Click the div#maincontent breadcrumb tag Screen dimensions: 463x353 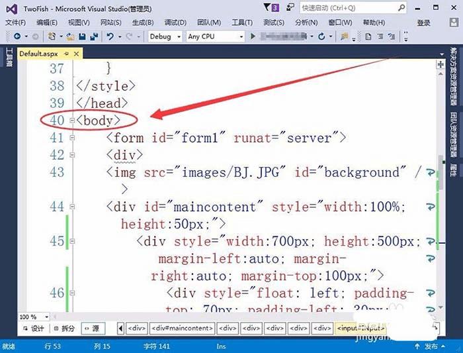pyautogui.click(x=182, y=328)
